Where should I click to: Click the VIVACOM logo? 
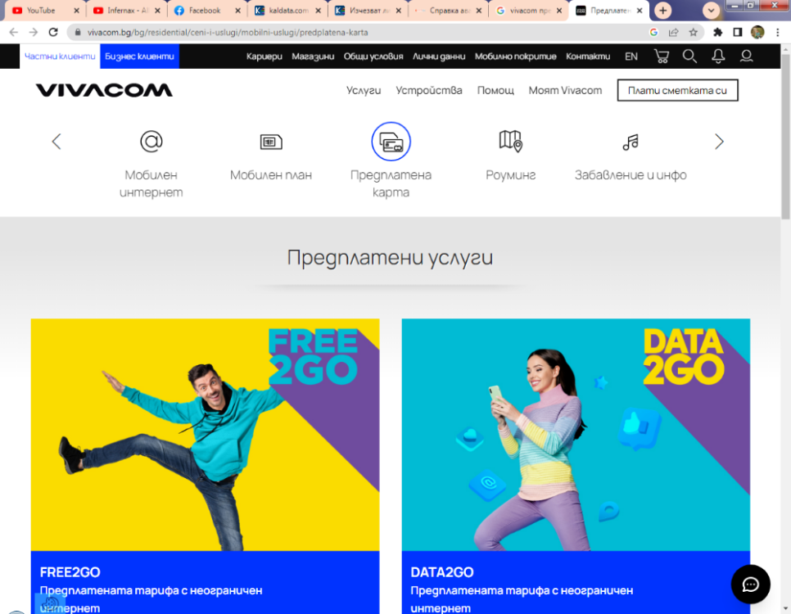tap(104, 90)
